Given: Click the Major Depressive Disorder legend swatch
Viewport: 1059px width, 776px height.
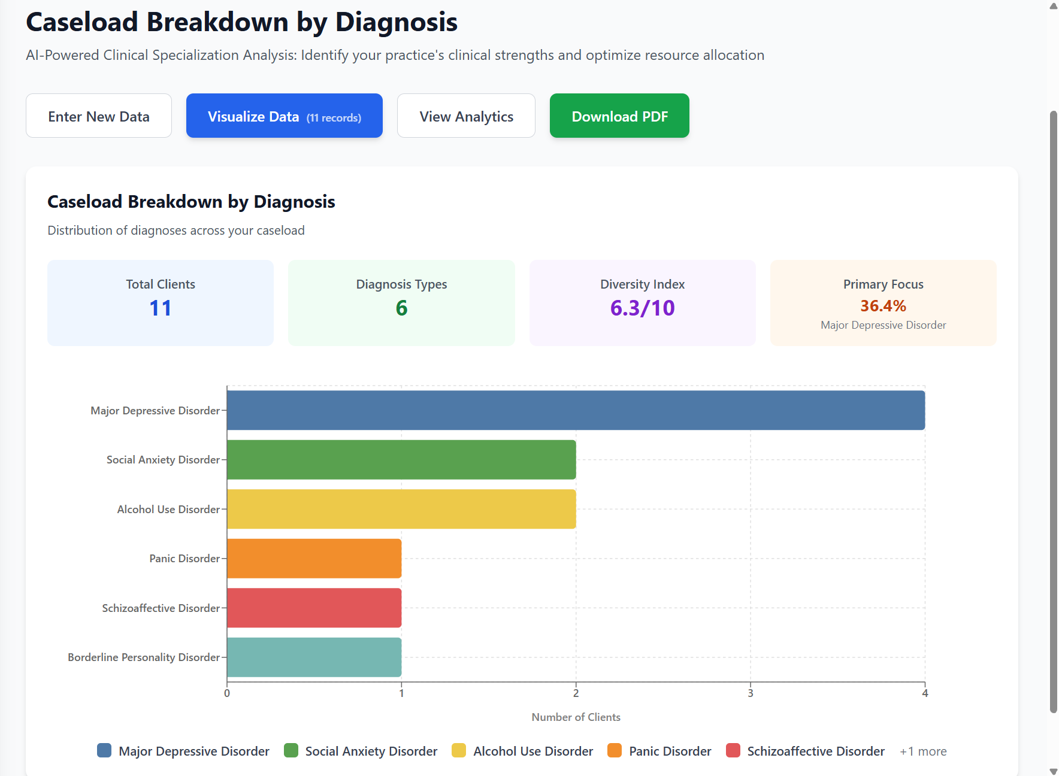Looking at the screenshot, I should pos(104,750).
